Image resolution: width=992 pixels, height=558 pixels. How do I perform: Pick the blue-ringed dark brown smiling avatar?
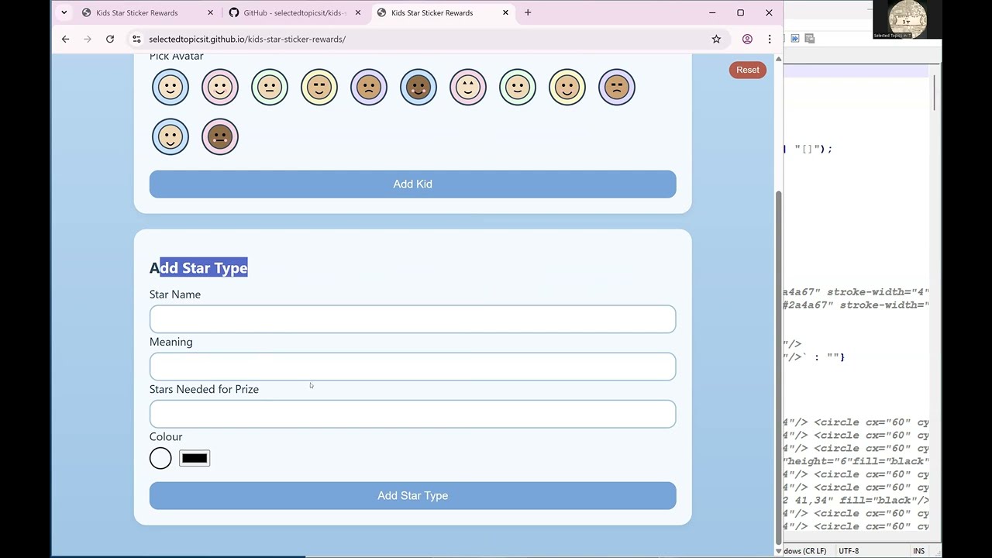(418, 88)
